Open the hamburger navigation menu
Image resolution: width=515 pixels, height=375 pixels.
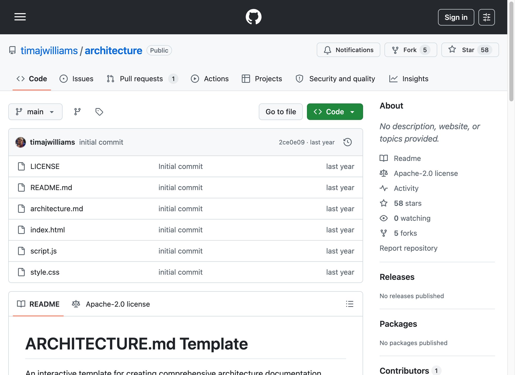[20, 17]
